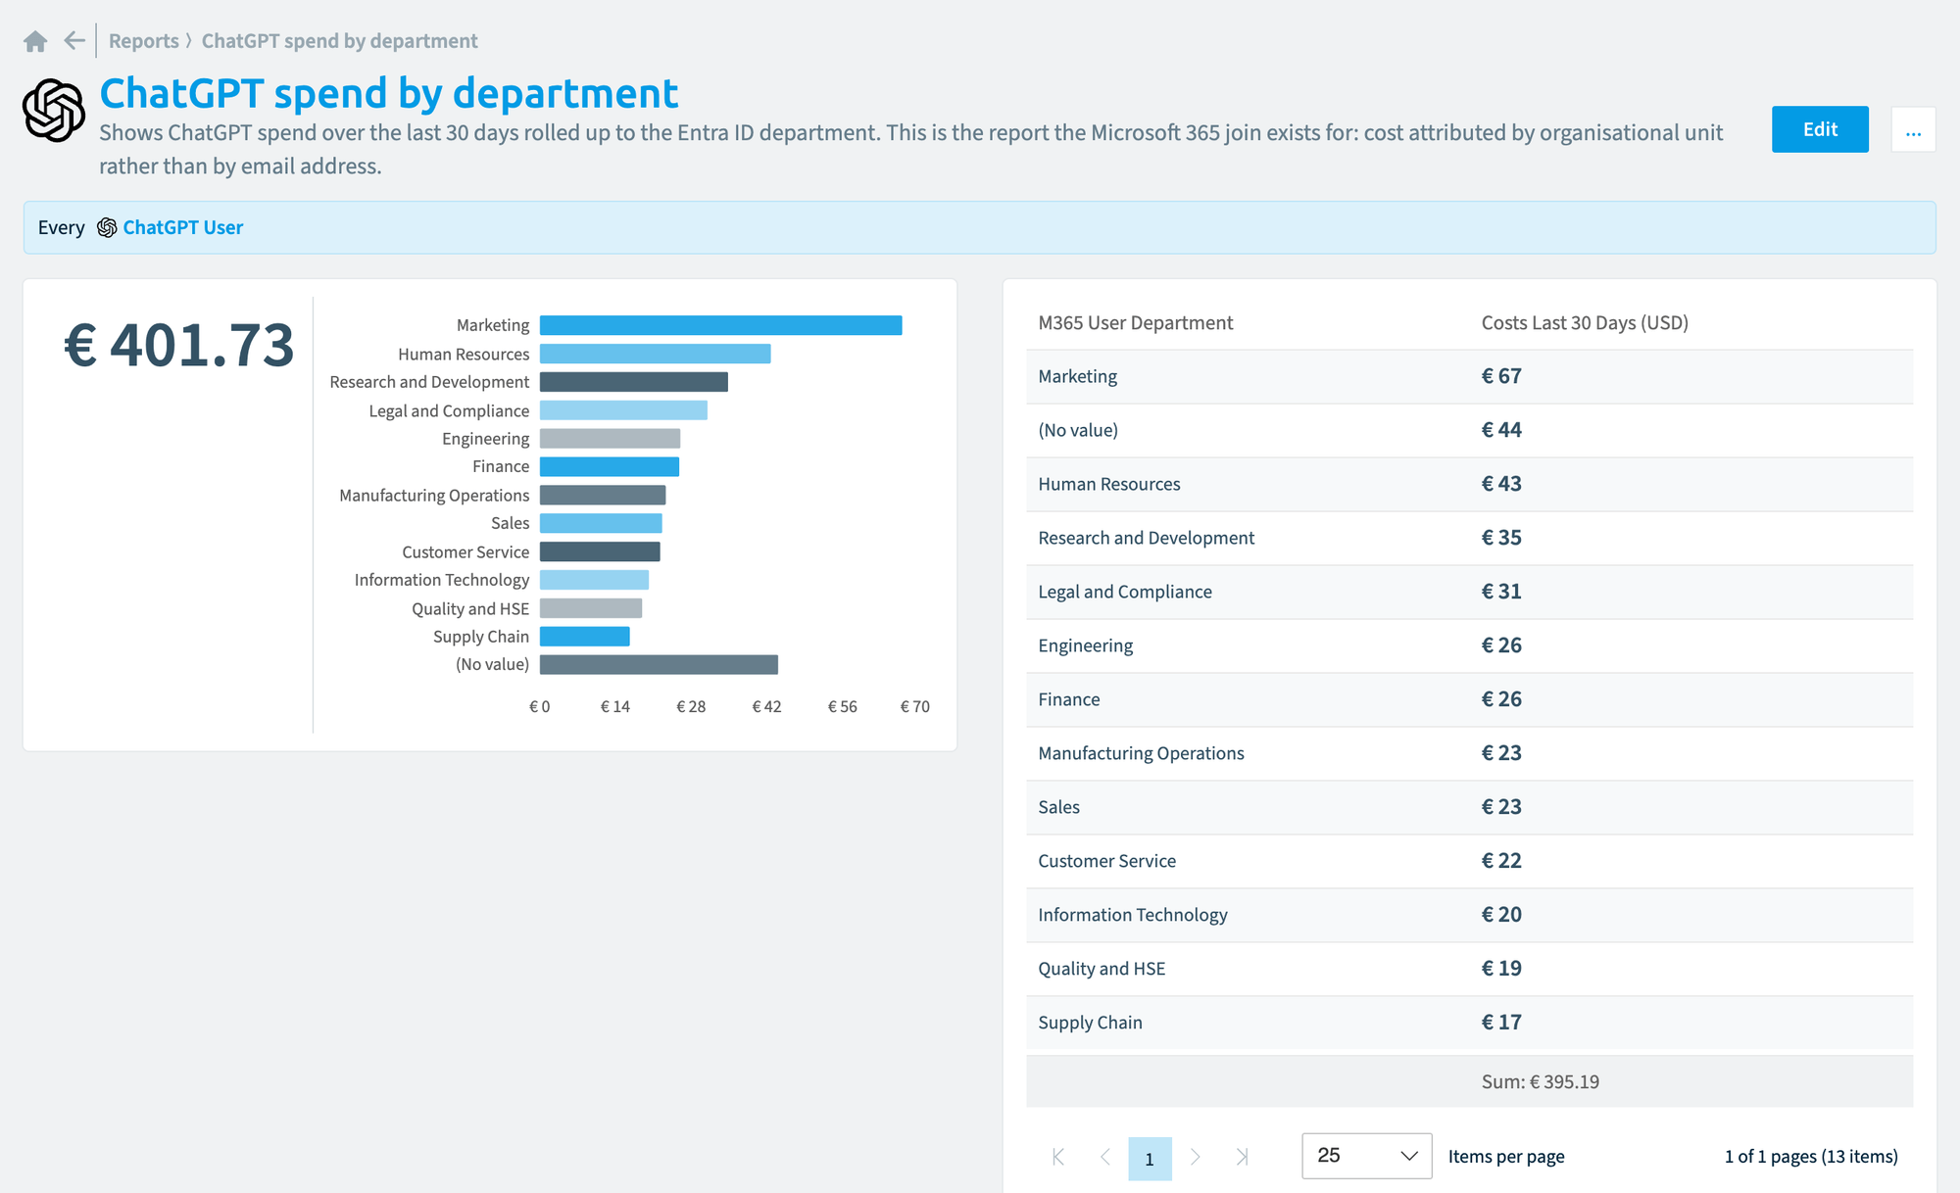The width and height of the screenshot is (1960, 1193).
Task: Click ChatGPT spend by department breadcrumb
Action: [339, 41]
